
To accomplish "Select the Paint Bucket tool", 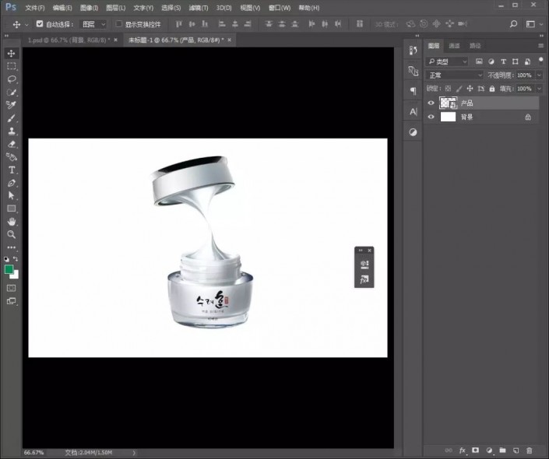I will tap(11, 156).
